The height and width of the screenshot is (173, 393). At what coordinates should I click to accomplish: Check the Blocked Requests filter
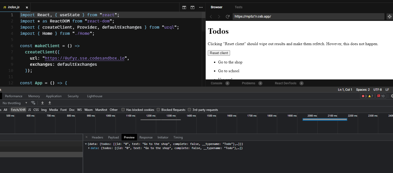coord(158,109)
